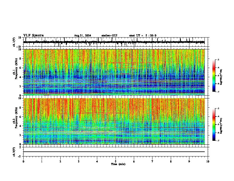234x181 pixels.
Task: Click time axis tick label "3"
Action: 79,161
